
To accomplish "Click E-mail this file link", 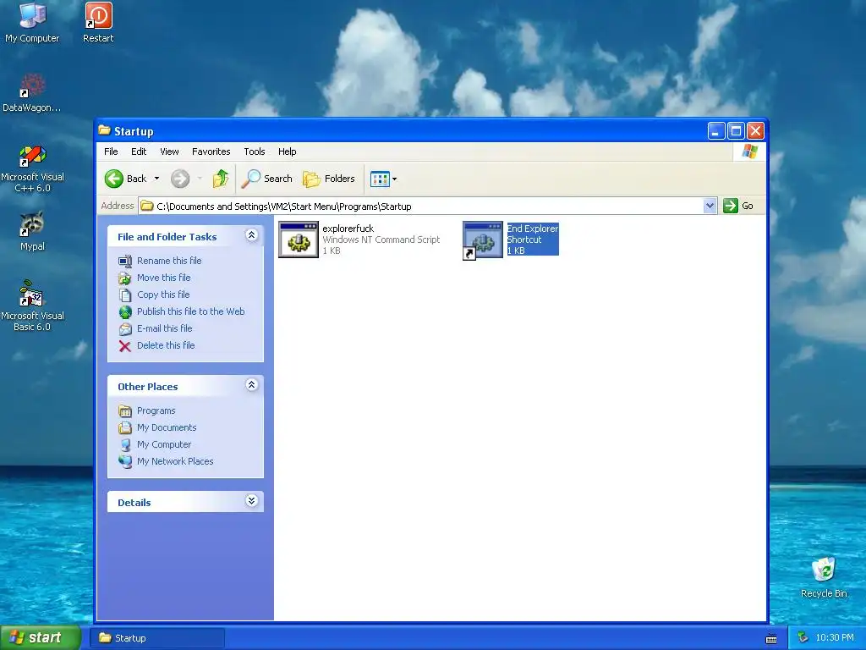I will tap(165, 328).
